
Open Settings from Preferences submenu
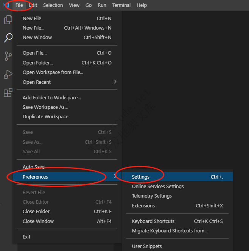[177, 177]
